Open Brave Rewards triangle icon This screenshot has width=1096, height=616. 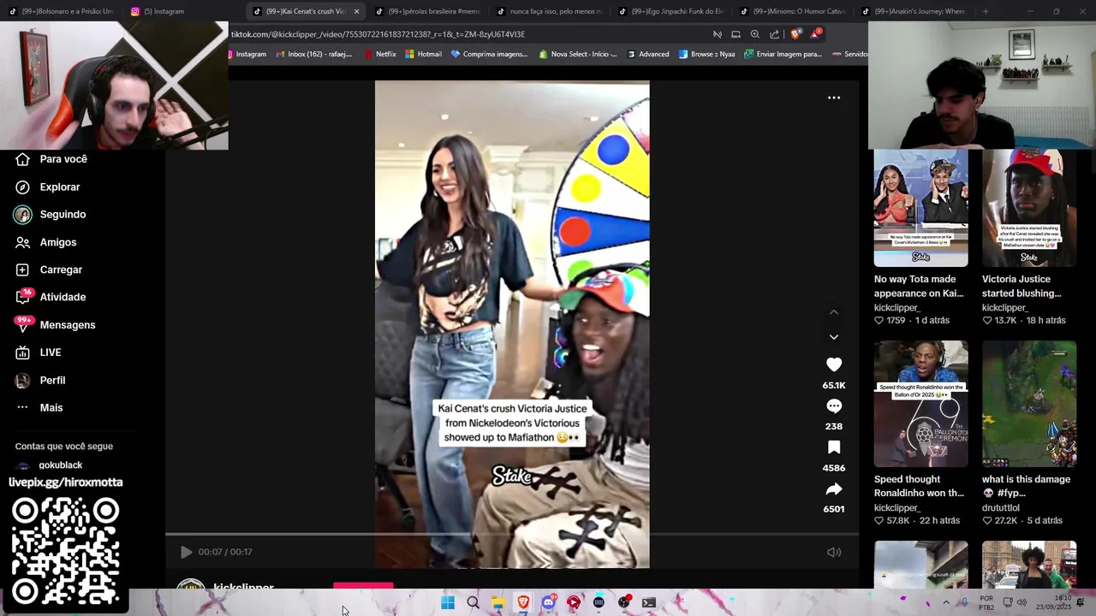[x=816, y=34]
